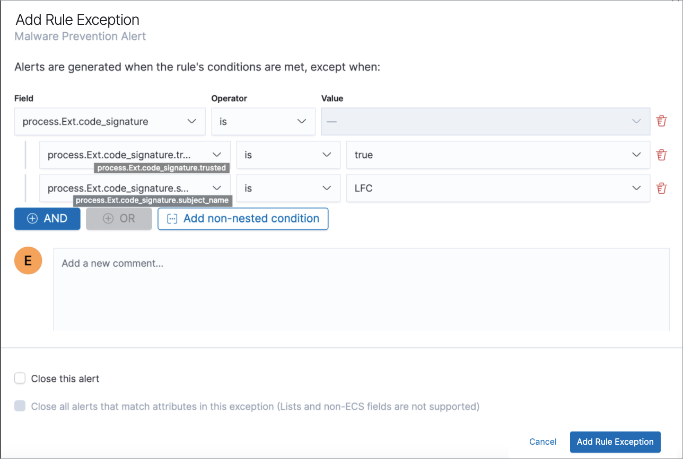Click the brackets icon on Add non-nested condition

point(171,218)
